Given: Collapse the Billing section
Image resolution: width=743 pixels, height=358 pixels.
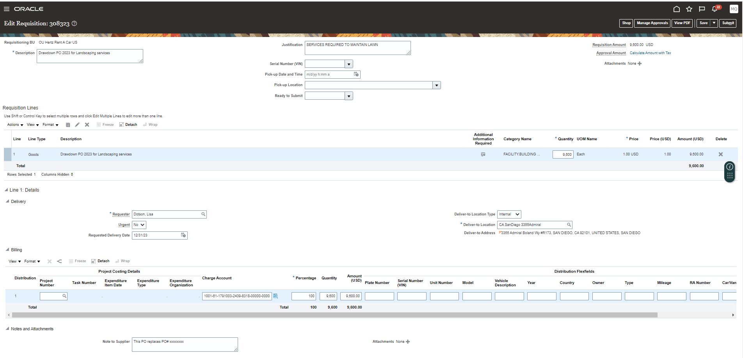Looking at the screenshot, I should tap(7, 250).
